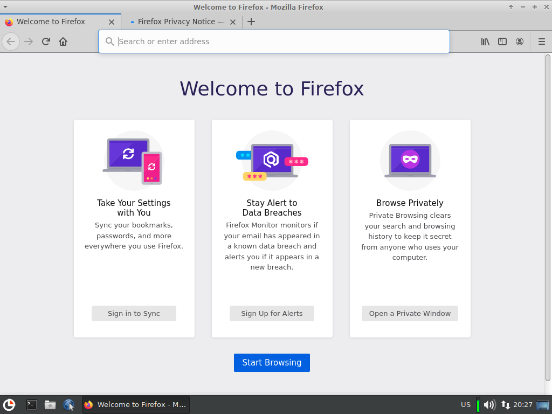Launch the terminal from the taskbar

click(32, 405)
